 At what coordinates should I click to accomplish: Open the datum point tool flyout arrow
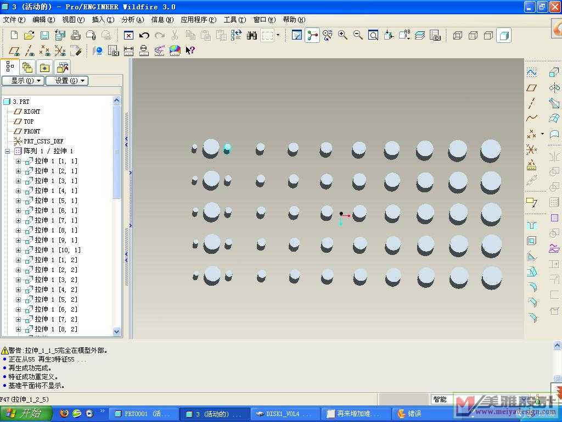542,134
